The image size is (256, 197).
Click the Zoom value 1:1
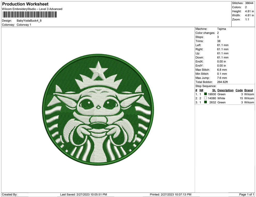247,19
